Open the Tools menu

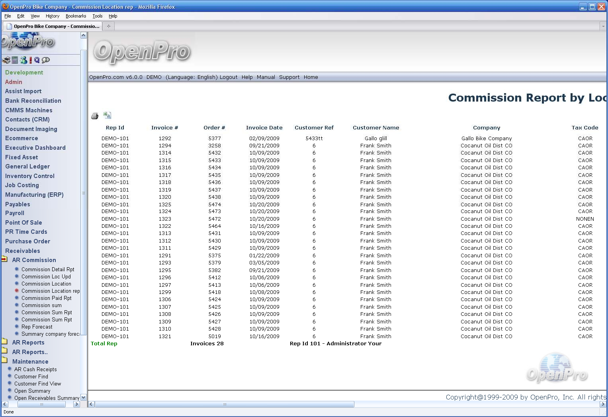(97, 16)
